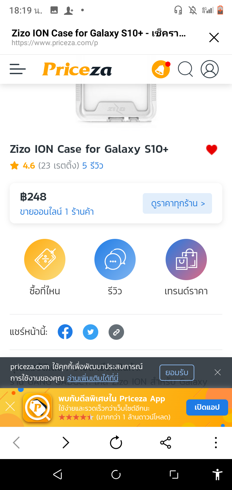Share this page on Facebook
Screen dimensions: 232x490
click(65, 332)
